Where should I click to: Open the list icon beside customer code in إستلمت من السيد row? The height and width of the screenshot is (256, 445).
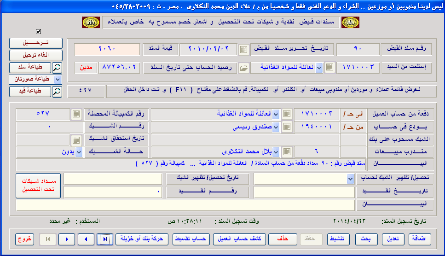point(329,68)
